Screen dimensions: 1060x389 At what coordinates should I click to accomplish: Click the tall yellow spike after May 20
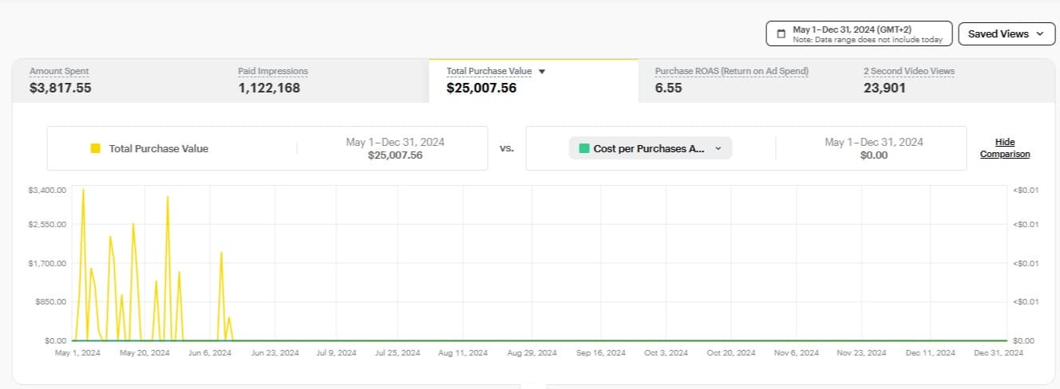coord(168,197)
